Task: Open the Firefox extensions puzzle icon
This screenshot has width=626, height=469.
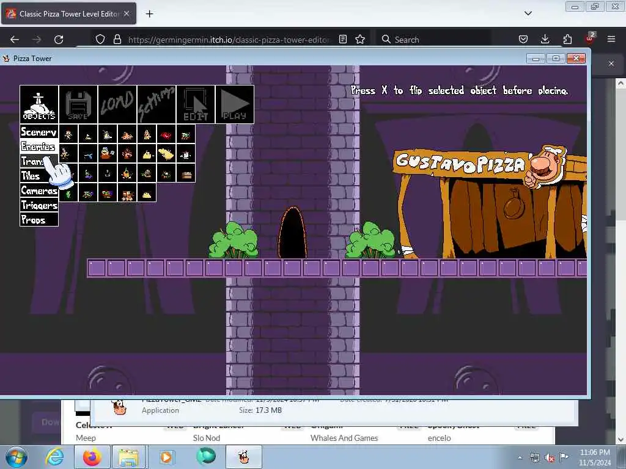Action: (567, 39)
